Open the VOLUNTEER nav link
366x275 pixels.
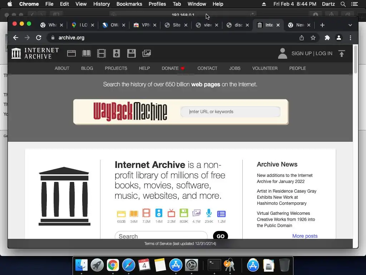(265, 68)
